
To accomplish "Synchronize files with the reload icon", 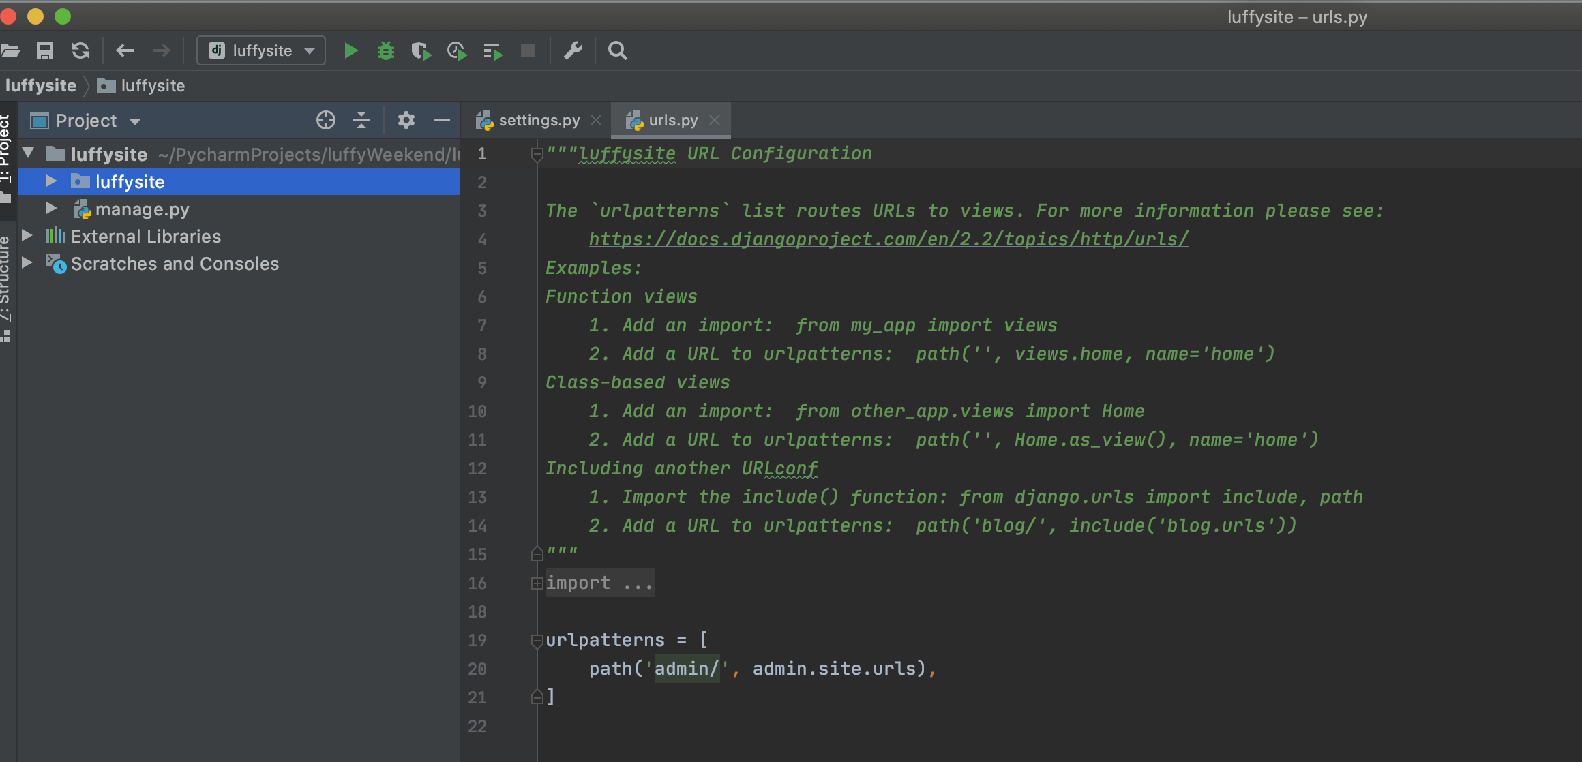I will pos(80,50).
